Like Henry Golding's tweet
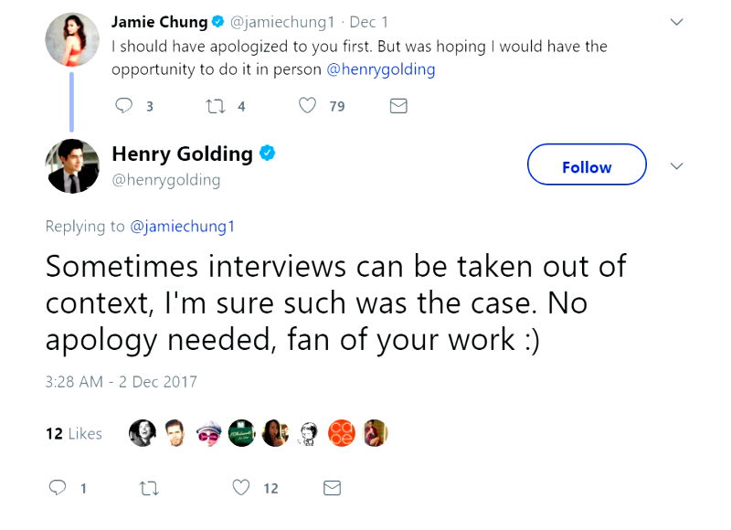Image resolution: width=731 pixels, height=530 pixels. point(241,488)
